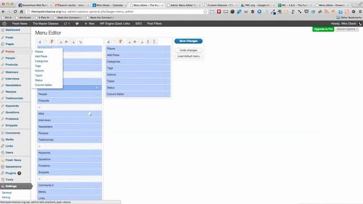Click the RSS feed extension icon
The width and height of the screenshot is (363, 204).
(x=327, y=11)
